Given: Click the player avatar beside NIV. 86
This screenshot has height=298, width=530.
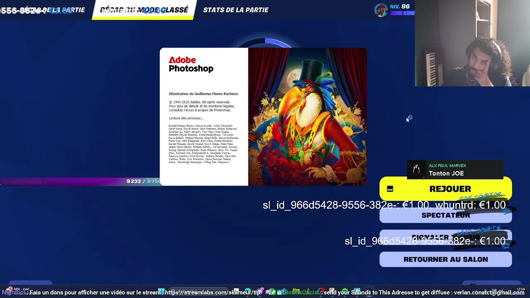Looking at the screenshot, I should pyautogui.click(x=381, y=10).
